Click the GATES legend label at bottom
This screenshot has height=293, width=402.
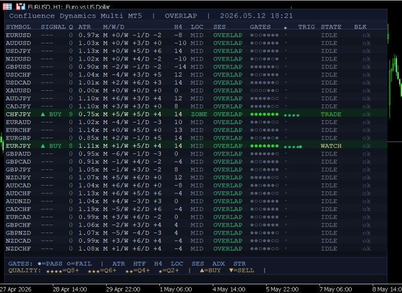pos(20,264)
